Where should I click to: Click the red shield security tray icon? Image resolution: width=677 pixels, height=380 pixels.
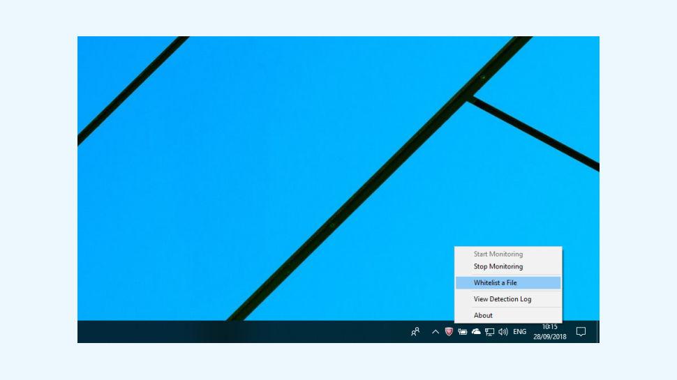point(449,332)
